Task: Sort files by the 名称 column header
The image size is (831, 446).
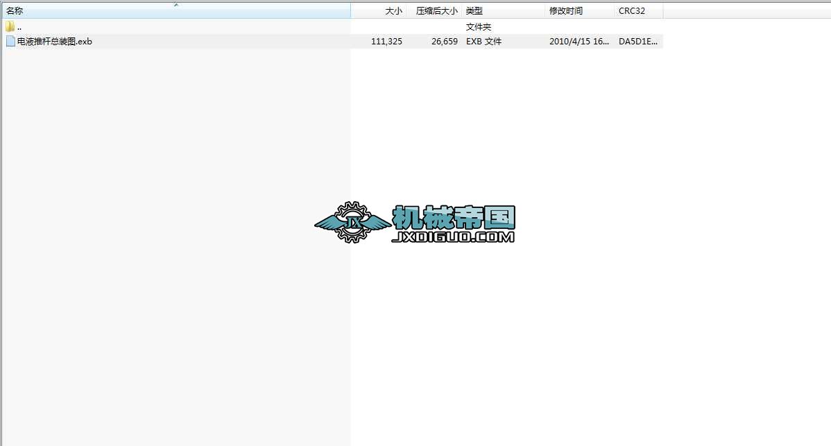Action: pyautogui.click(x=176, y=10)
